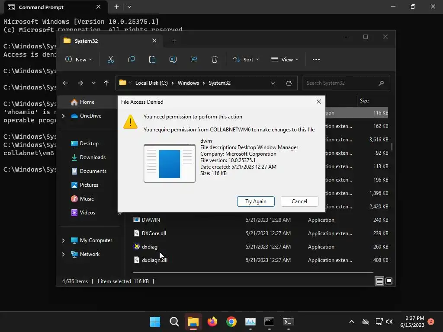Click the volume speaker tray icon
This screenshot has height=332, width=443.
(389, 322)
